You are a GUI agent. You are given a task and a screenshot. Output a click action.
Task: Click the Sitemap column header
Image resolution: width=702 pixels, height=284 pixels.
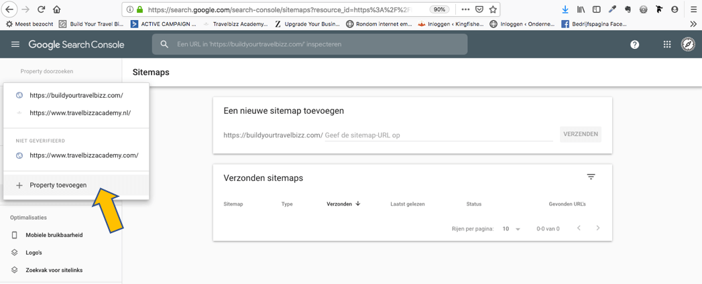(233, 204)
